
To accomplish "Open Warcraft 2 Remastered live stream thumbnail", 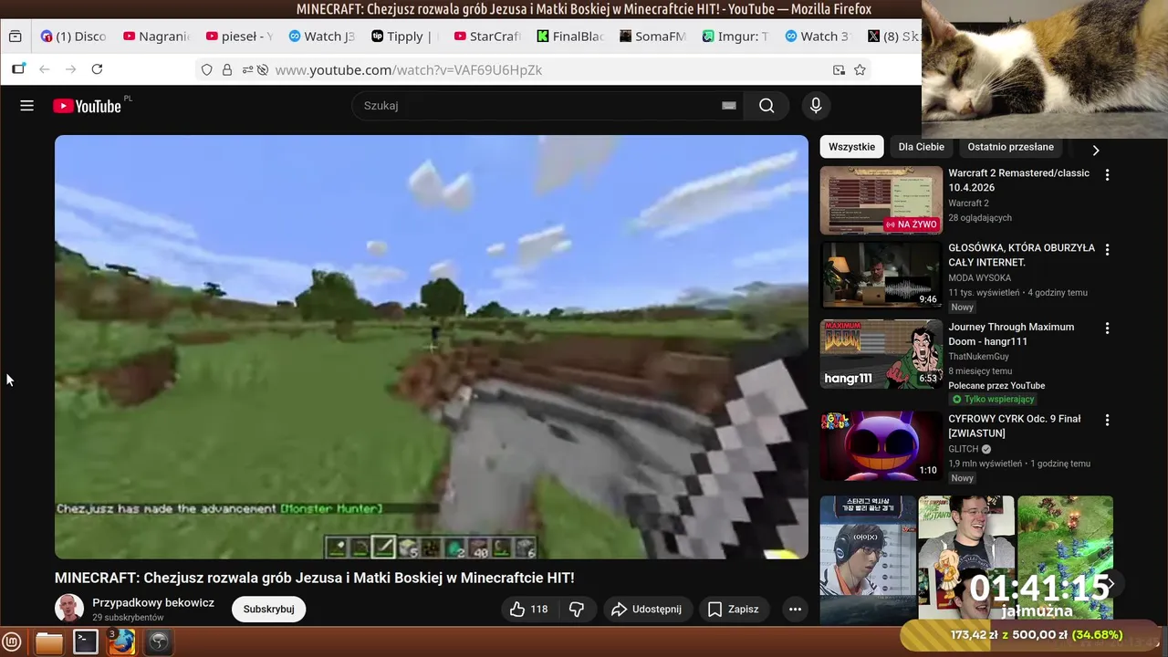I will (x=881, y=200).
